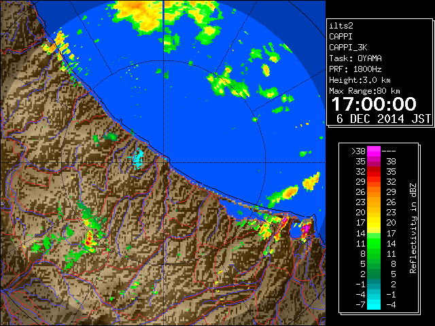435x326 pixels.
Task: Pick the yellow 17 to 20 dBZ legend swatch
Action: pos(374,223)
